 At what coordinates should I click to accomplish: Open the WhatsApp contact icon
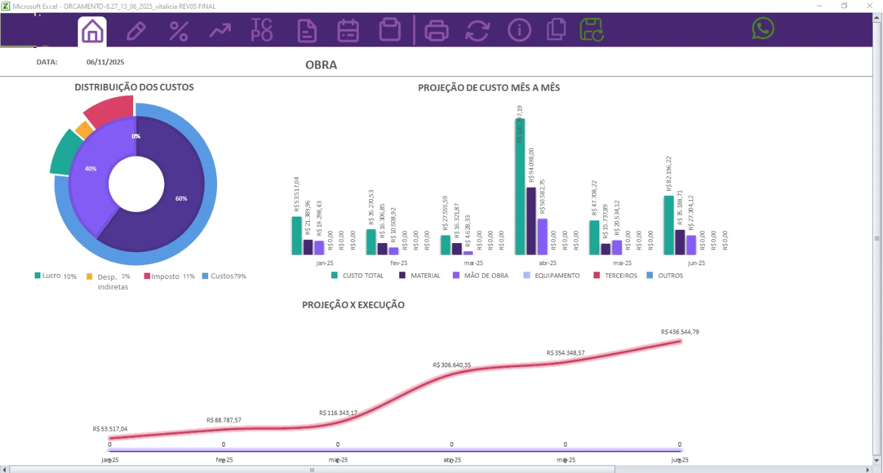[x=763, y=28]
